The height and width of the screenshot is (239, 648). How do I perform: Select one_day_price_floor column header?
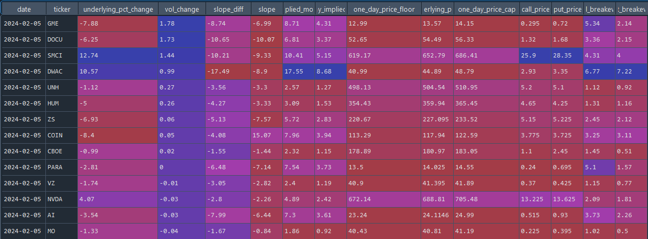384,9
